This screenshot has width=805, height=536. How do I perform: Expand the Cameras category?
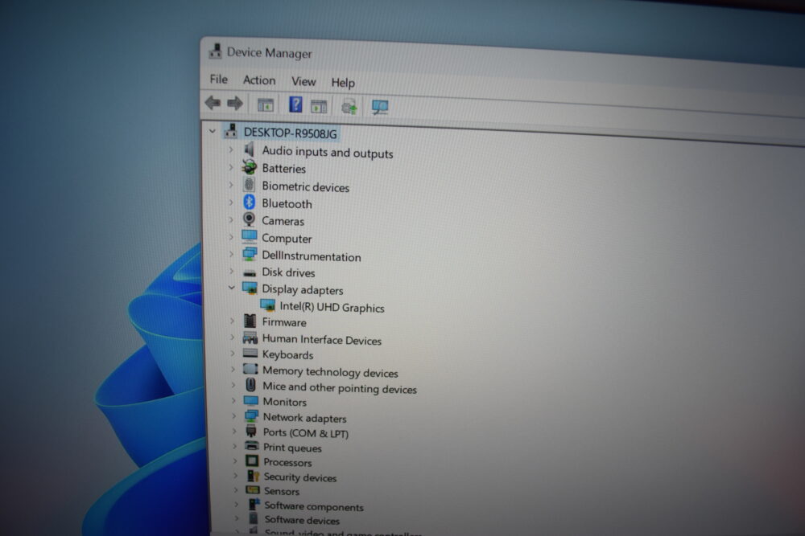click(x=230, y=219)
